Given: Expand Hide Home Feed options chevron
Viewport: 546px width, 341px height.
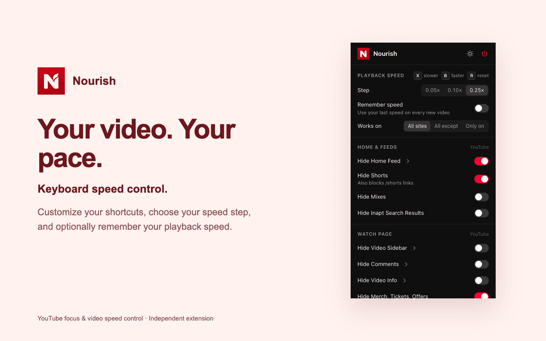Looking at the screenshot, I should pyautogui.click(x=408, y=161).
